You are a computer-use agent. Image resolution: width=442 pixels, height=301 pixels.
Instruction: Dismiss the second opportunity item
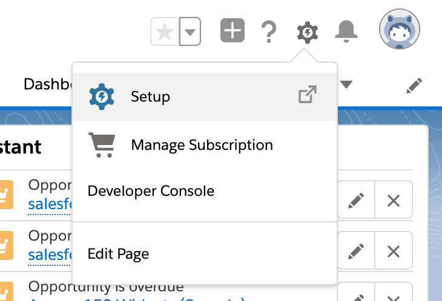tap(394, 251)
